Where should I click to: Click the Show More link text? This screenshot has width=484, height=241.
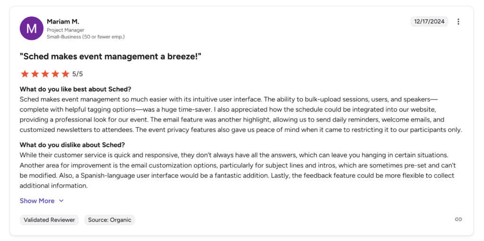pos(37,201)
